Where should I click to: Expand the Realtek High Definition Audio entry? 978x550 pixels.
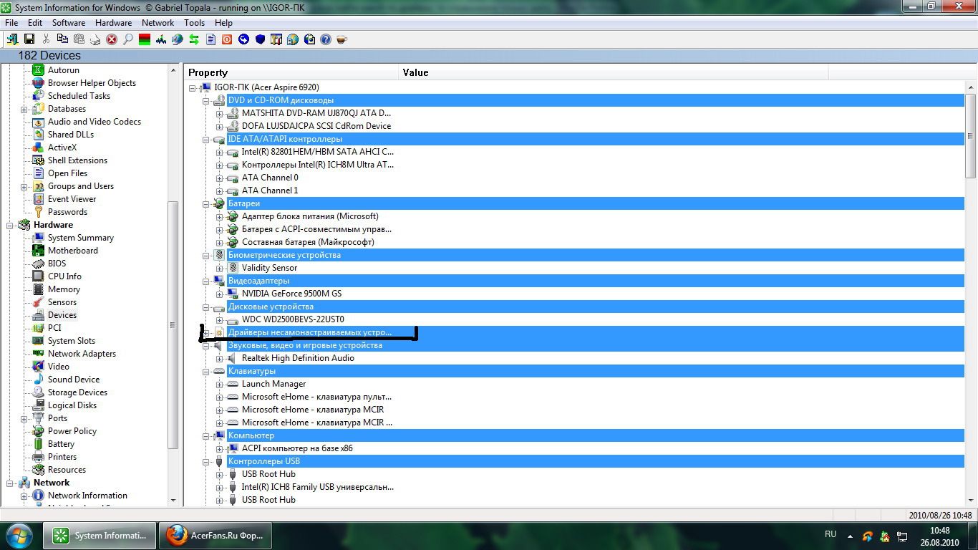point(220,359)
